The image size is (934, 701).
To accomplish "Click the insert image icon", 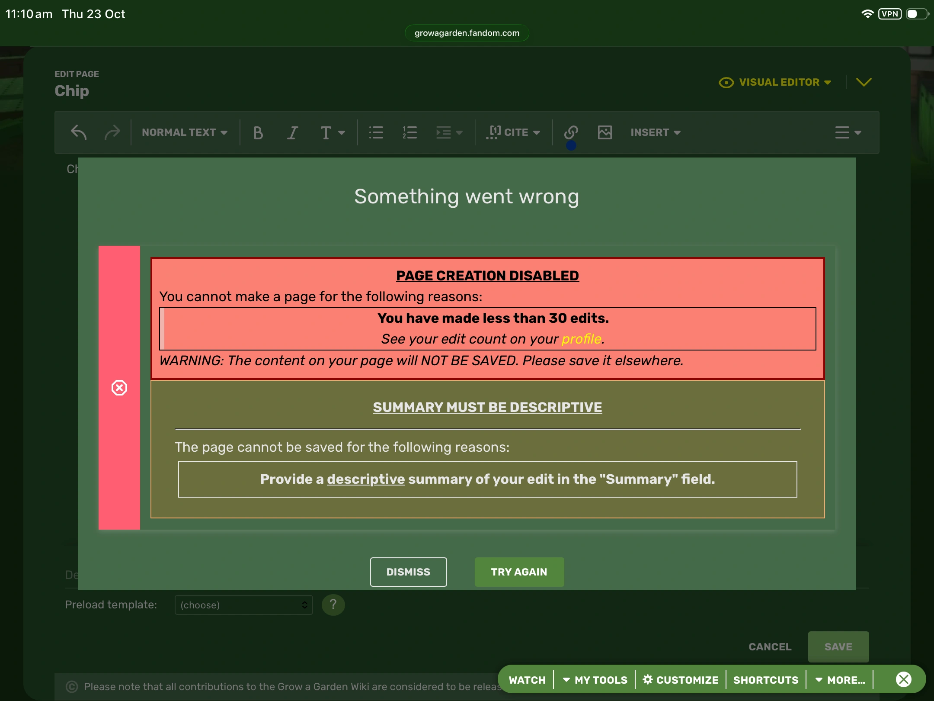I will click(x=605, y=132).
